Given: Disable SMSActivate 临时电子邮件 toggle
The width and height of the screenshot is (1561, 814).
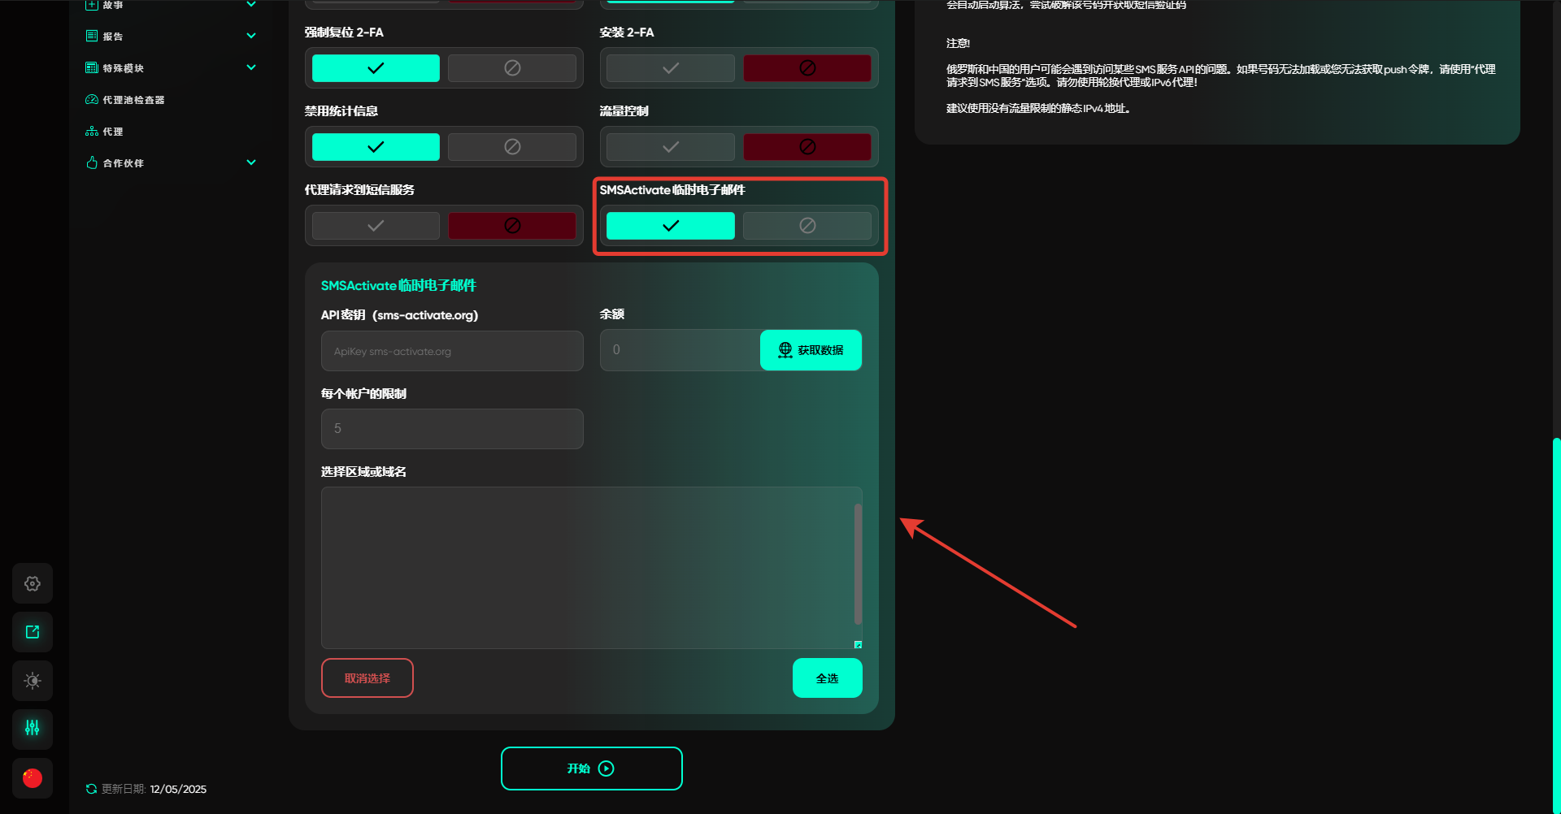Looking at the screenshot, I should (x=807, y=226).
